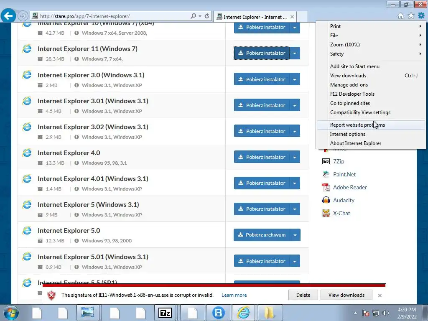The height and width of the screenshot is (321, 428).
Task: Click the IE logo beside Internet Explorer 4.0
Action: pos(27,153)
